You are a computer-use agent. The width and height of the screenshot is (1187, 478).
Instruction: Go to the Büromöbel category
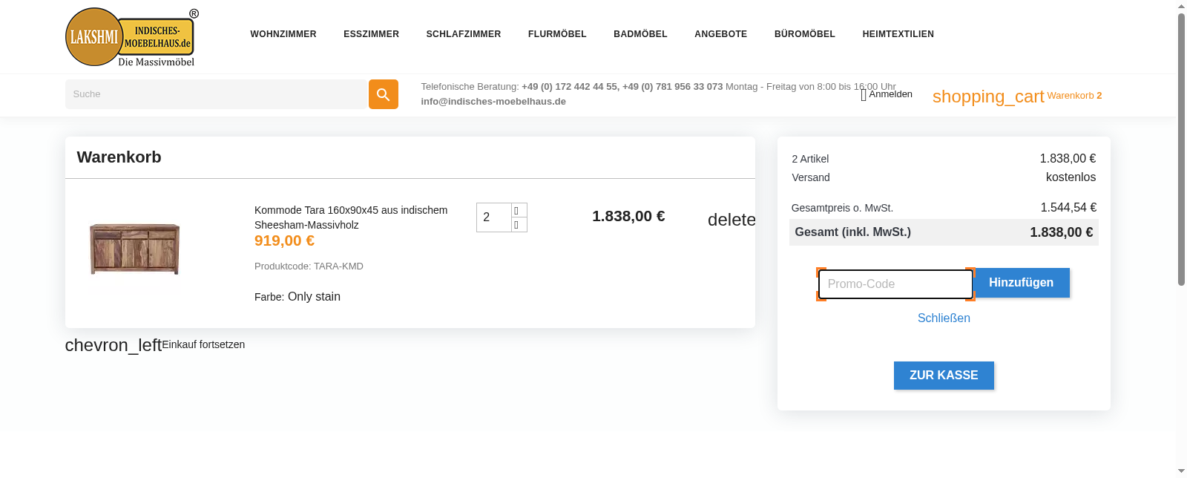[x=804, y=34]
